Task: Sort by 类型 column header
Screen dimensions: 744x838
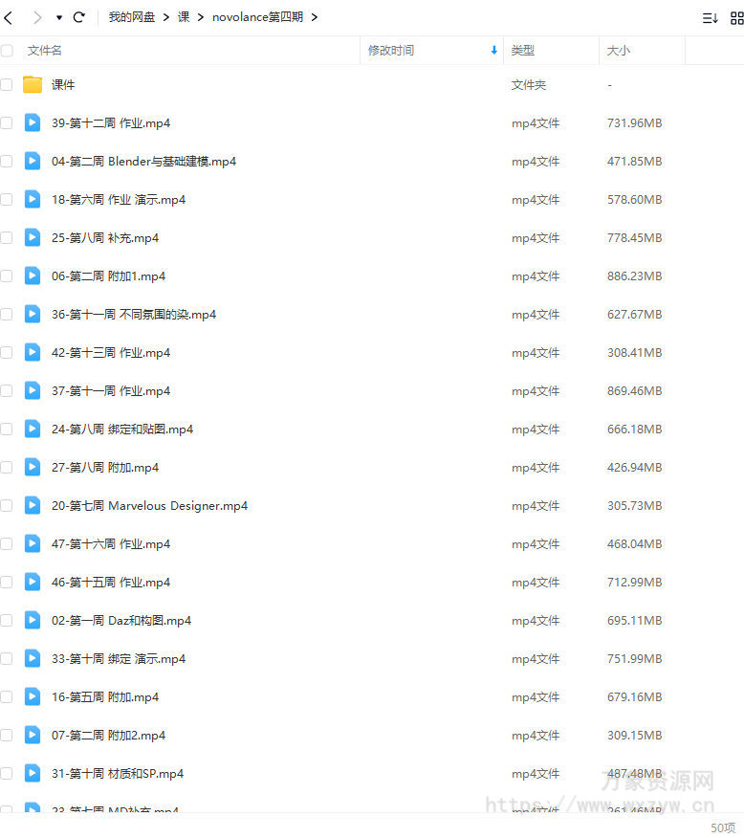Action: click(x=523, y=51)
